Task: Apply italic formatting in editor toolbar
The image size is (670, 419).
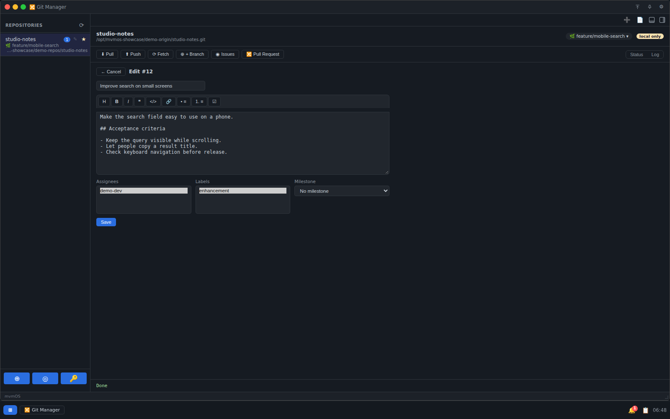Action: 128,101
